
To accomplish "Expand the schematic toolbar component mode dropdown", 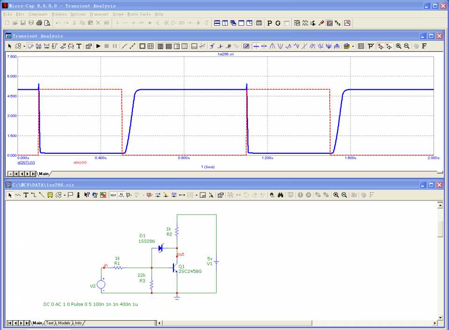I will point(65,195).
